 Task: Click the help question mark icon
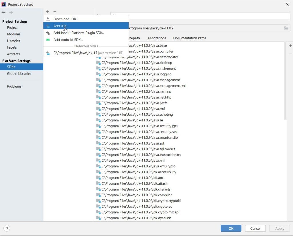coord(7,228)
